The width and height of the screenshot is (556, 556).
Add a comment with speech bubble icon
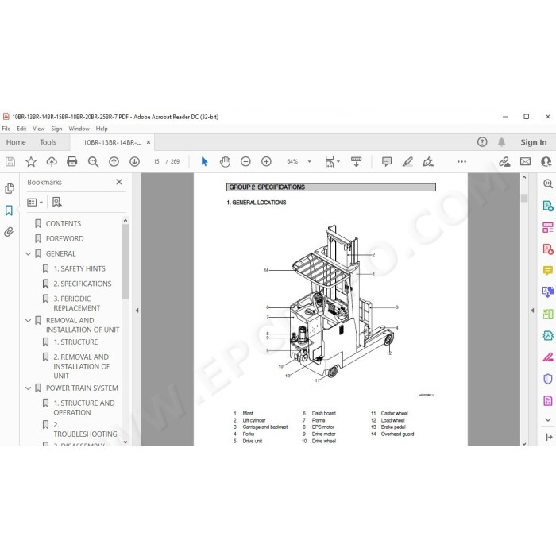pyautogui.click(x=387, y=162)
